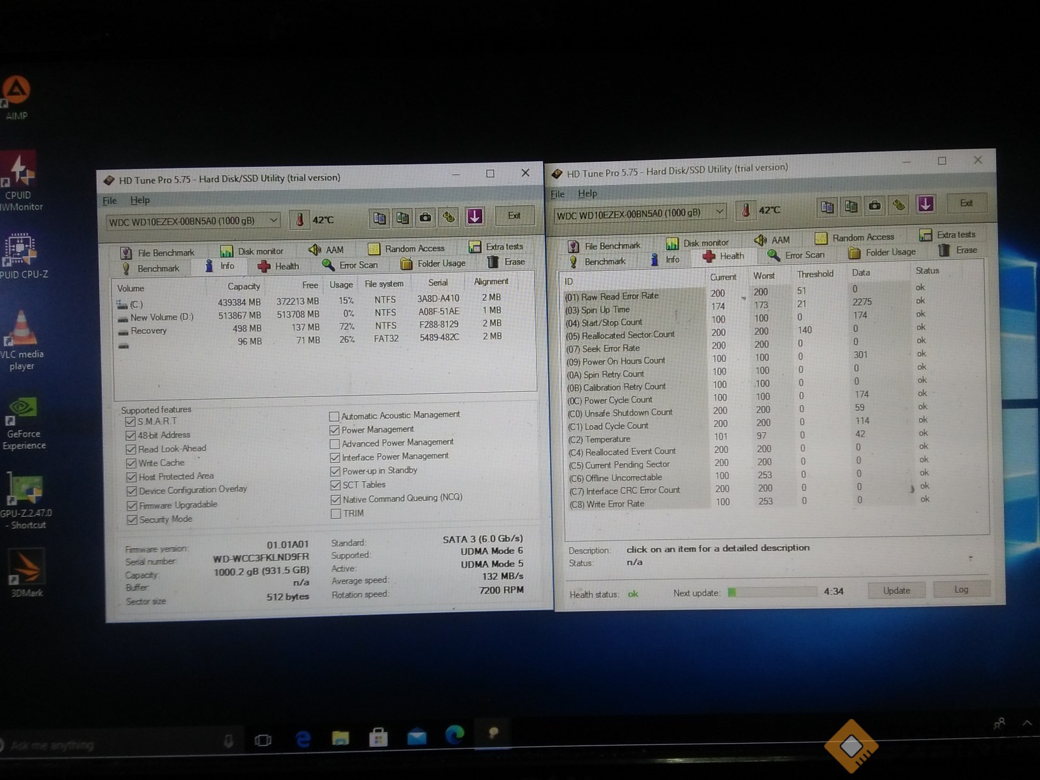This screenshot has width=1040, height=780.
Task: Open Erase tab in right window
Action: 958,250
